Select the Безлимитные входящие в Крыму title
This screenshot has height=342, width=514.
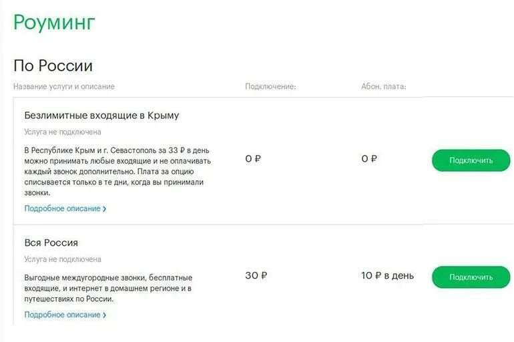(101, 116)
